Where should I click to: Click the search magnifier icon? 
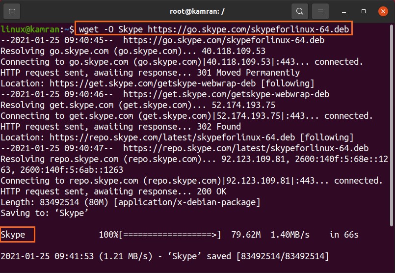tap(299, 11)
